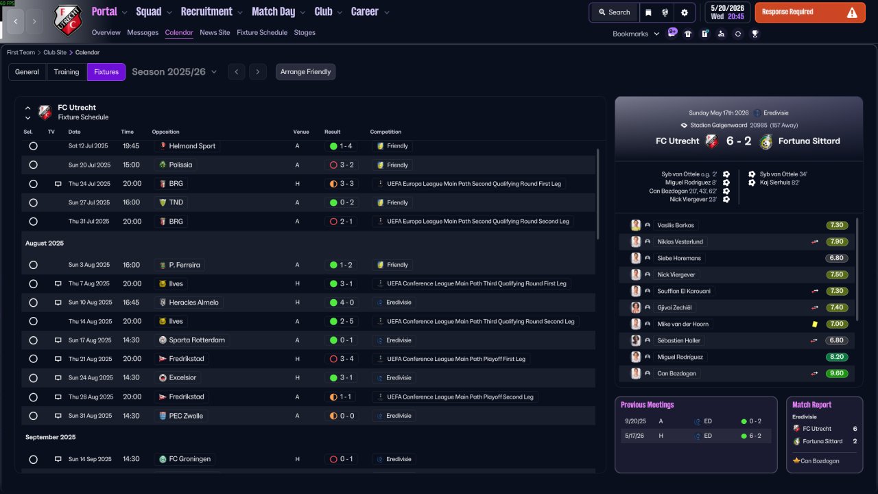
Task: Click the 9/20/25 previous meeting row
Action: click(x=696, y=421)
